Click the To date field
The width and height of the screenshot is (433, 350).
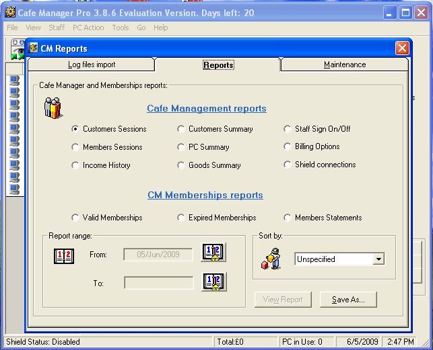click(x=159, y=283)
